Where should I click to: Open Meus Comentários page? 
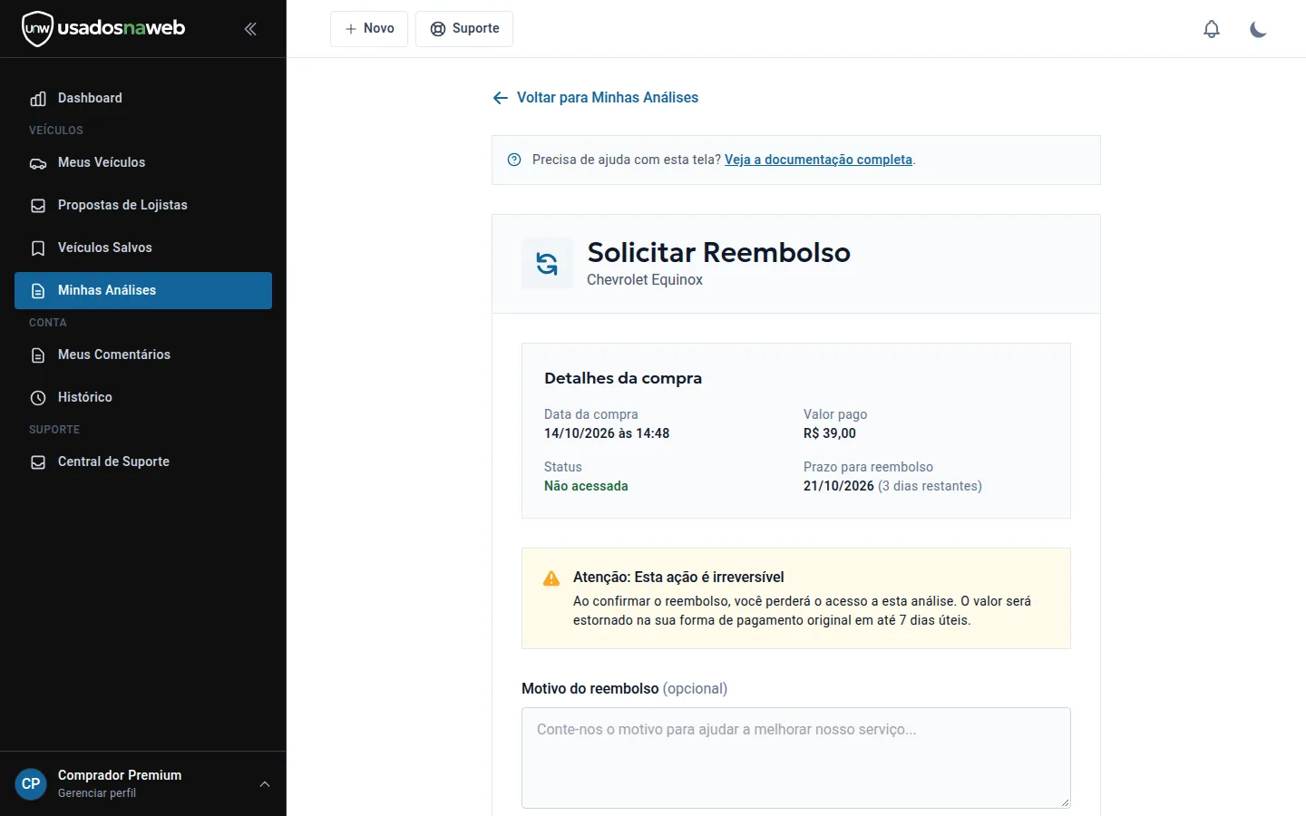143,355
